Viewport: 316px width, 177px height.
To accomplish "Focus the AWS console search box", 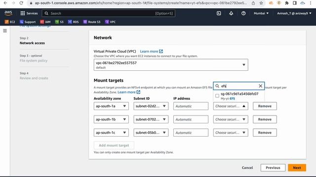I will 109,13.
